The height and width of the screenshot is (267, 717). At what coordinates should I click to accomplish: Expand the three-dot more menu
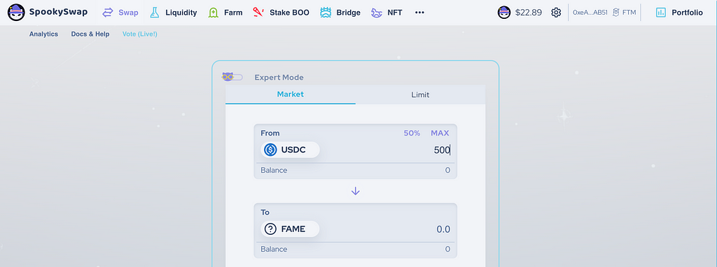point(419,13)
